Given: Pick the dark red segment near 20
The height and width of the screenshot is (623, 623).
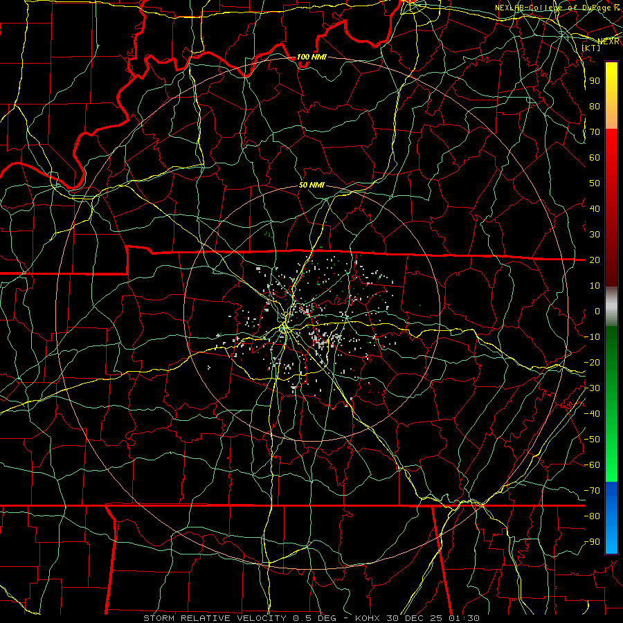Looking at the screenshot, I should [x=611, y=260].
